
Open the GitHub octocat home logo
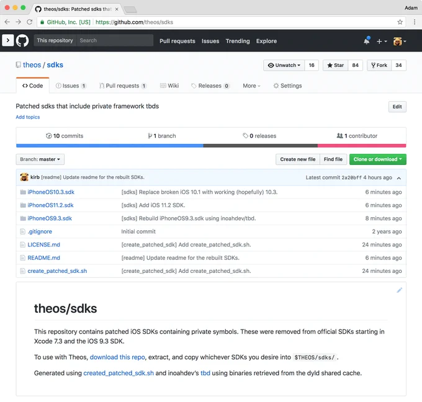coord(22,40)
